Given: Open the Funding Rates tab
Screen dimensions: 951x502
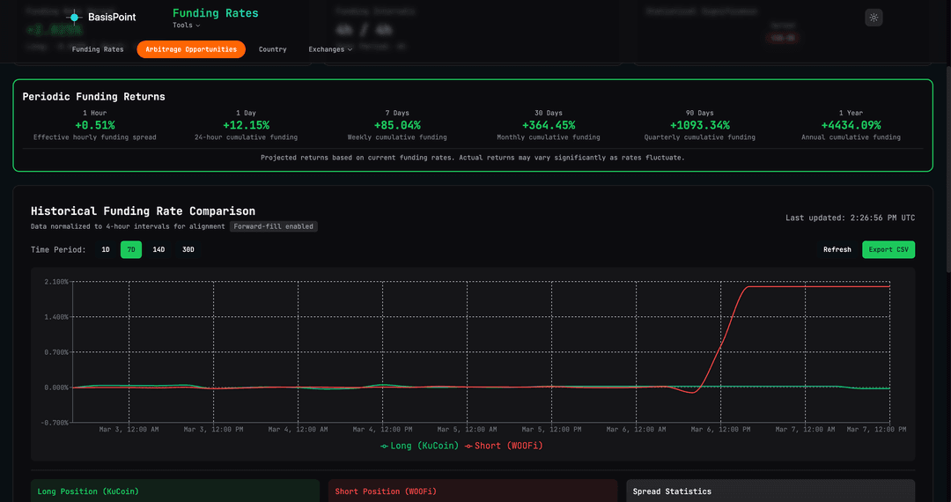Looking at the screenshot, I should click(98, 49).
